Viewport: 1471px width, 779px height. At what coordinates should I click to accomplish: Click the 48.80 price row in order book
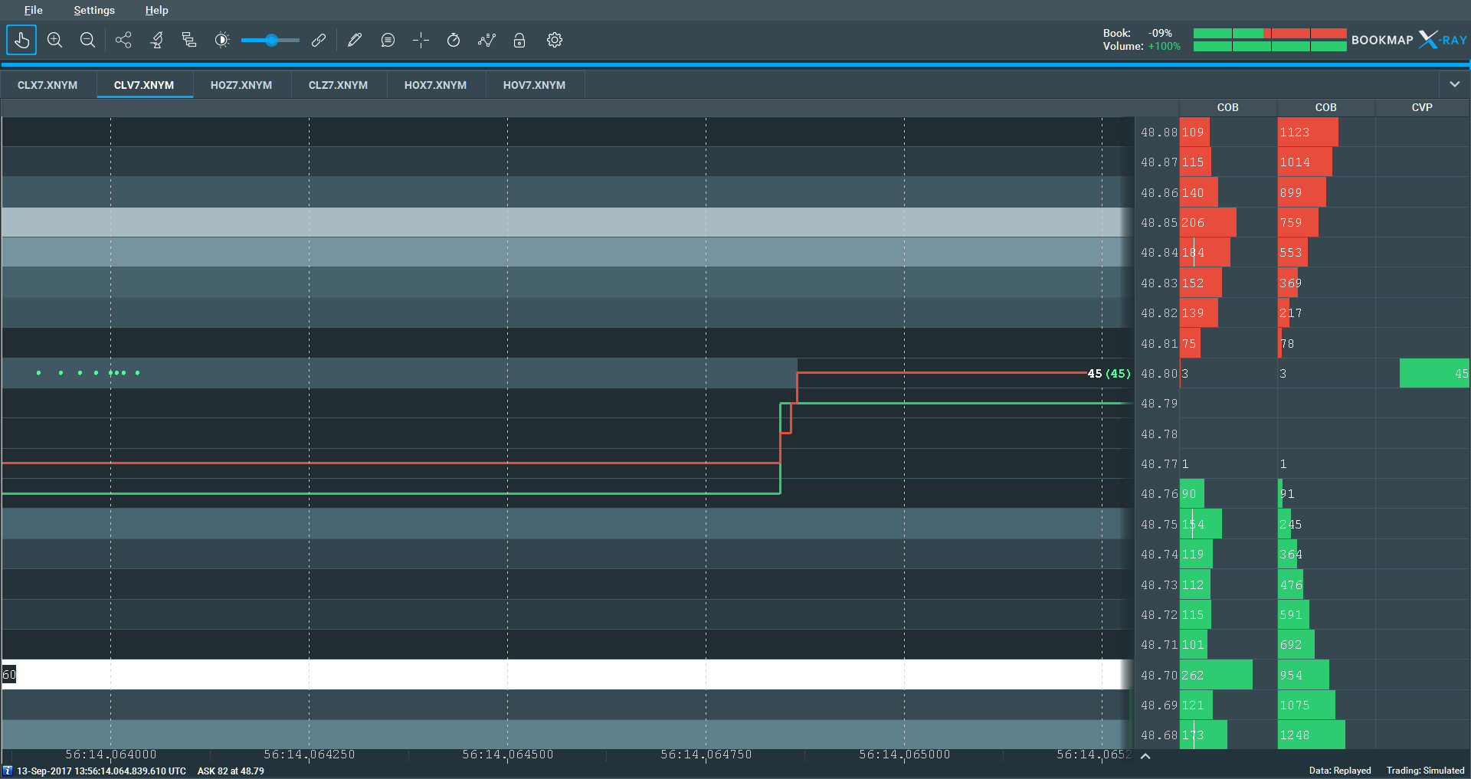[x=1158, y=374]
